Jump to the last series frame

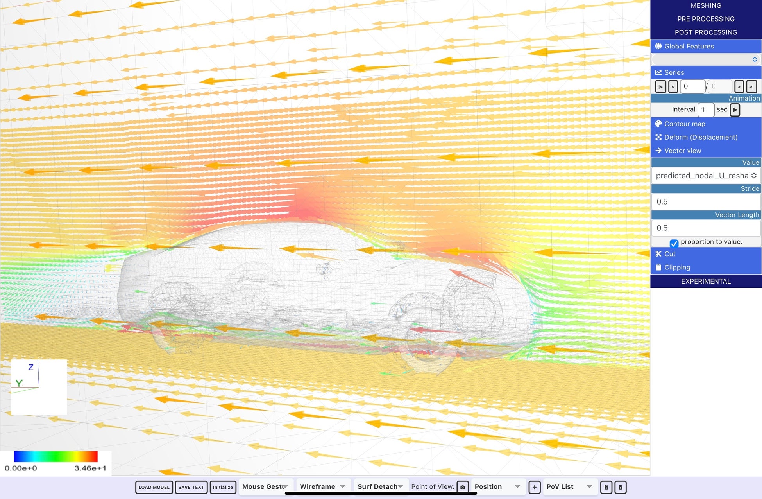coord(751,86)
